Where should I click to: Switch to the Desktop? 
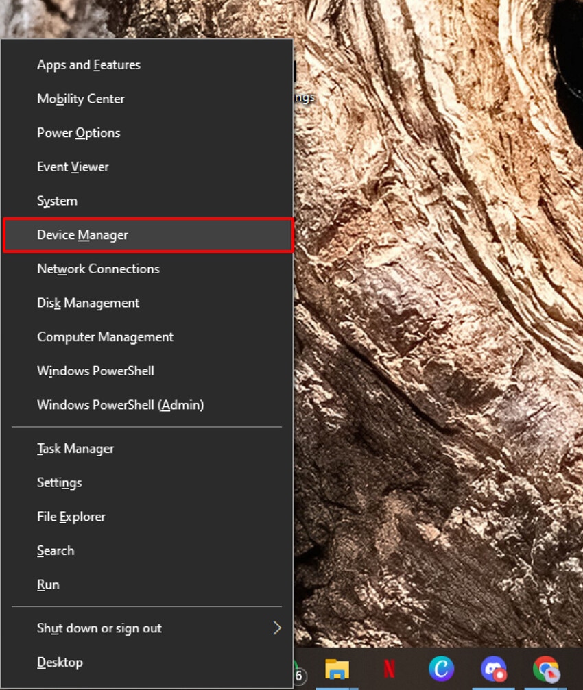coord(60,662)
